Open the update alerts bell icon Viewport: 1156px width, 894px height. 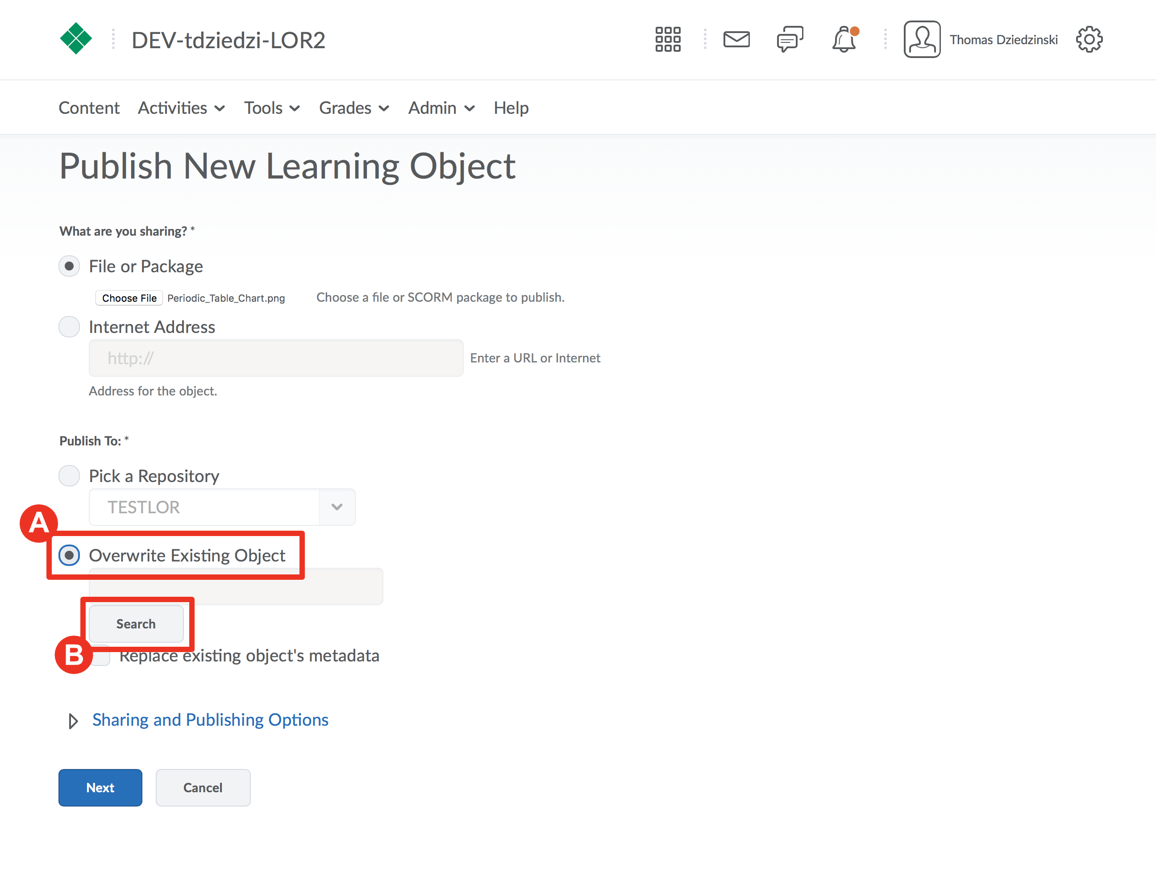click(844, 39)
